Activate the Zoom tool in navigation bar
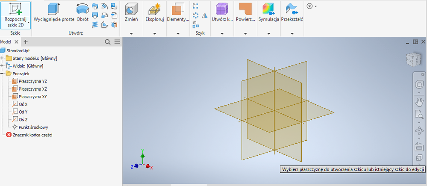Screen dimensions: 427x186 coord(418,114)
